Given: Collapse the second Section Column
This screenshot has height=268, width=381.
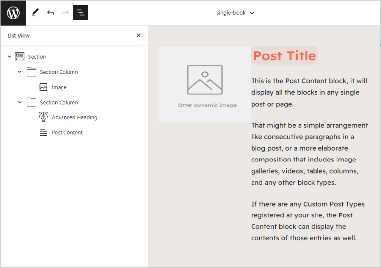Looking at the screenshot, I should [20, 102].
